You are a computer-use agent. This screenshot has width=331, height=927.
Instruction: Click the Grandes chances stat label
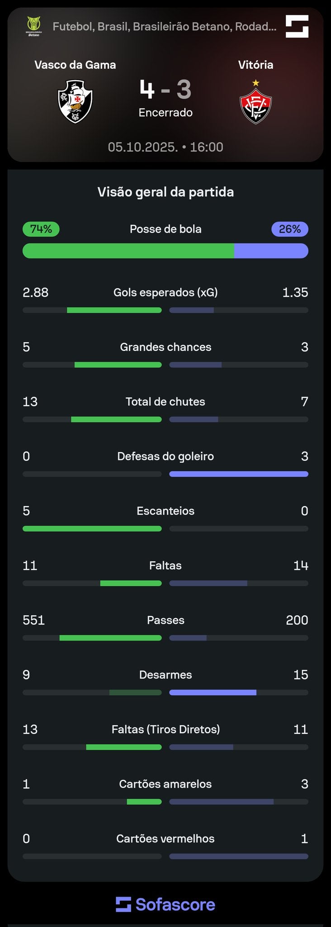165,347
